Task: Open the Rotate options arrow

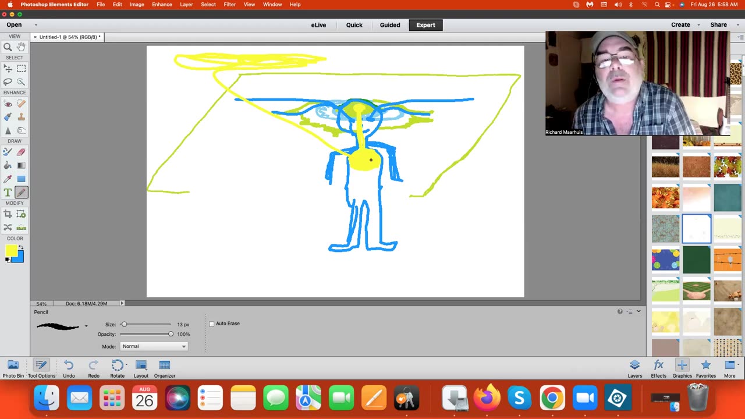Action: coord(126,365)
